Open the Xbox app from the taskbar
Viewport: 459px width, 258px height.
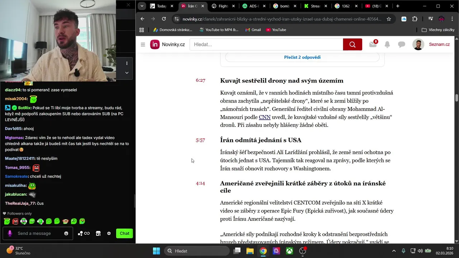click(289, 251)
